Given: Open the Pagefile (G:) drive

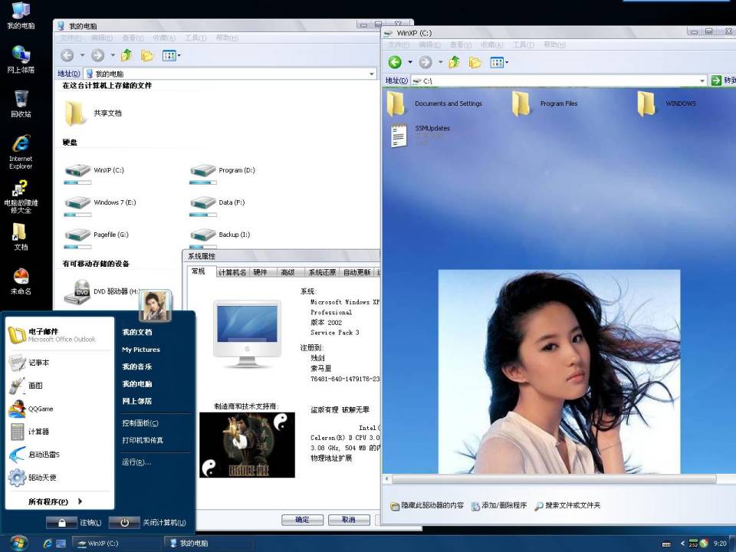Looking at the screenshot, I should pos(97,239).
